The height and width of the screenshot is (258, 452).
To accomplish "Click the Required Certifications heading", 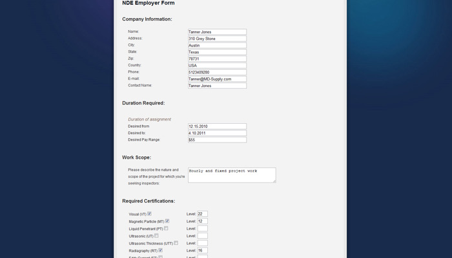I will click(149, 201).
